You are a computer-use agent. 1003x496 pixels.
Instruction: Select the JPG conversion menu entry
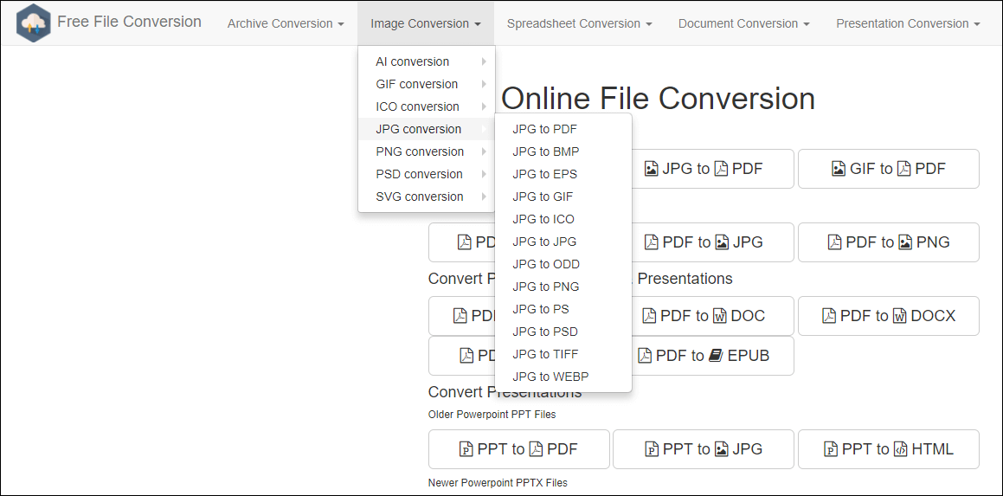426,129
